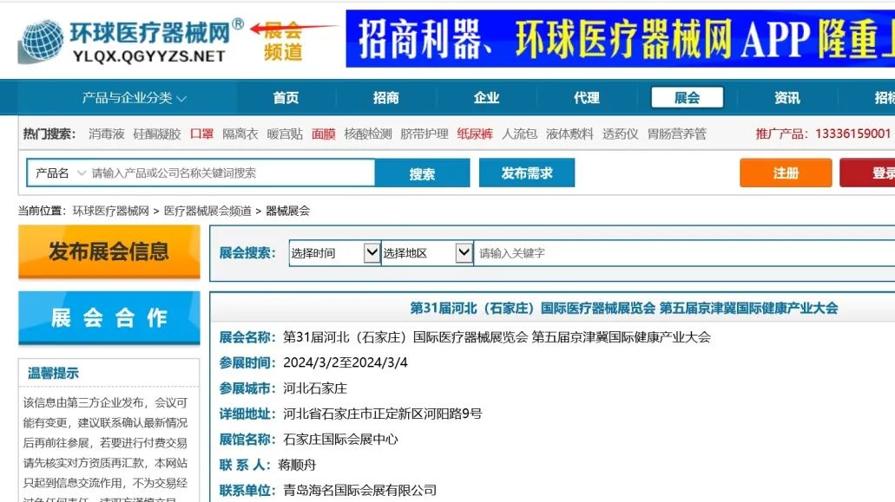Viewport: 895px width, 502px height.
Task: Click the orange 注册 button
Action: (x=786, y=173)
